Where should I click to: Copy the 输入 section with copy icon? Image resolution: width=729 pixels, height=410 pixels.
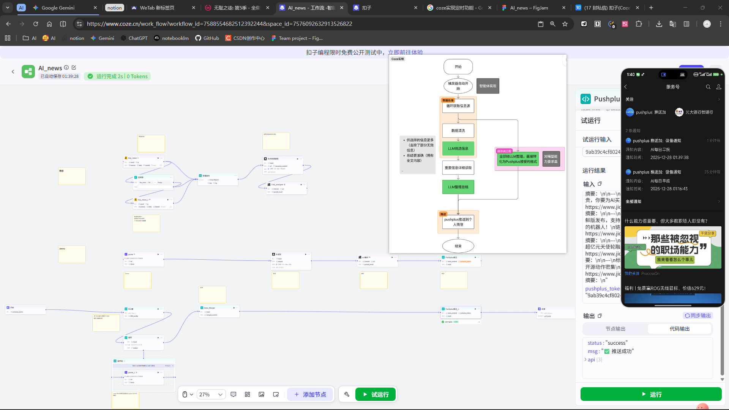(x=600, y=184)
